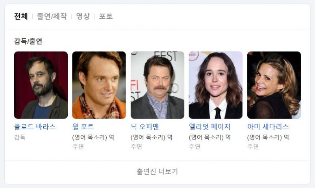Click the 감독 role label under 클로드 바라스
Screen dimensions: 315x188
[x=20, y=137]
